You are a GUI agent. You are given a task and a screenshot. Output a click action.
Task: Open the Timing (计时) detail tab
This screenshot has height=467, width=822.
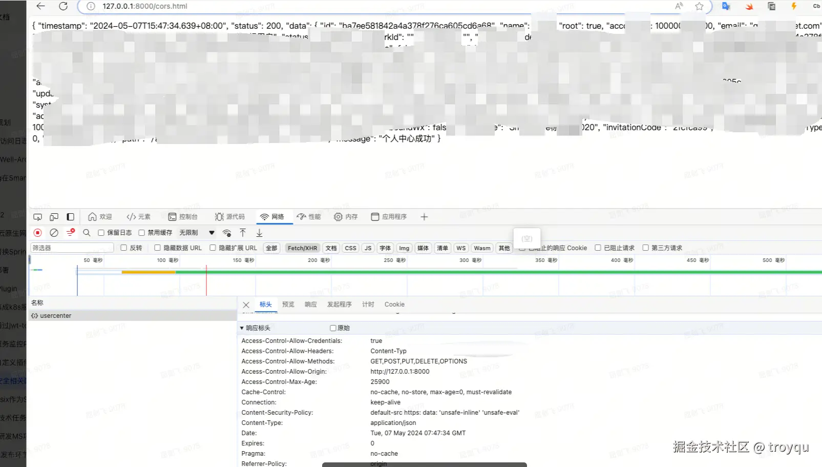(x=368, y=304)
